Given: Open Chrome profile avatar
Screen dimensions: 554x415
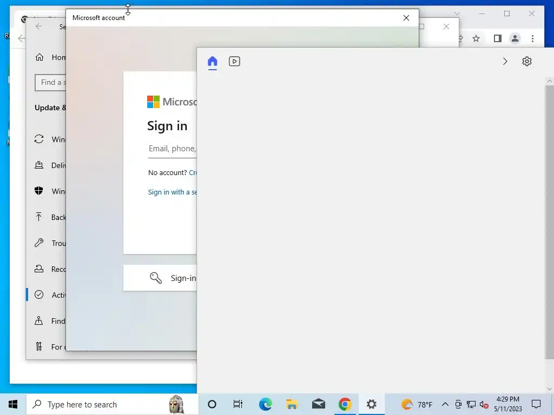Looking at the screenshot, I should [515, 38].
